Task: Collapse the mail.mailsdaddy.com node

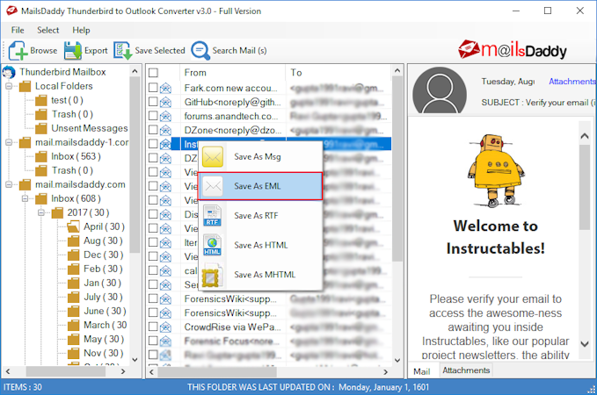Action: [9, 184]
